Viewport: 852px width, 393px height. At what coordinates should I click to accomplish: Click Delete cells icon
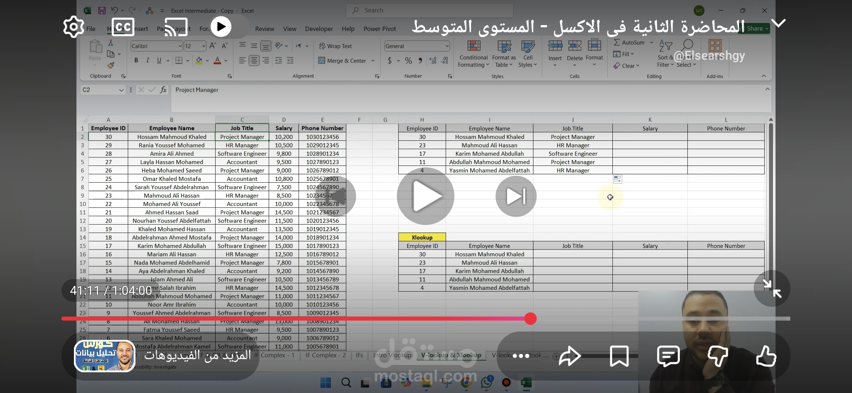click(x=575, y=46)
